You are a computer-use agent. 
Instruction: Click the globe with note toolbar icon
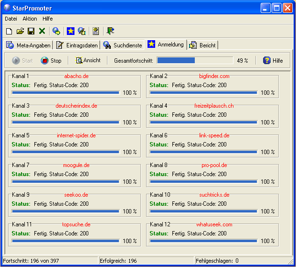click(82, 31)
